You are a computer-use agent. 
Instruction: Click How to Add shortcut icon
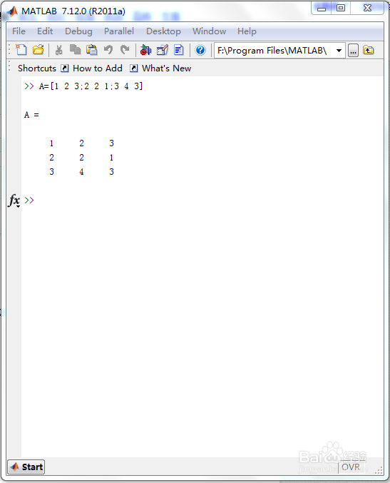tap(64, 68)
